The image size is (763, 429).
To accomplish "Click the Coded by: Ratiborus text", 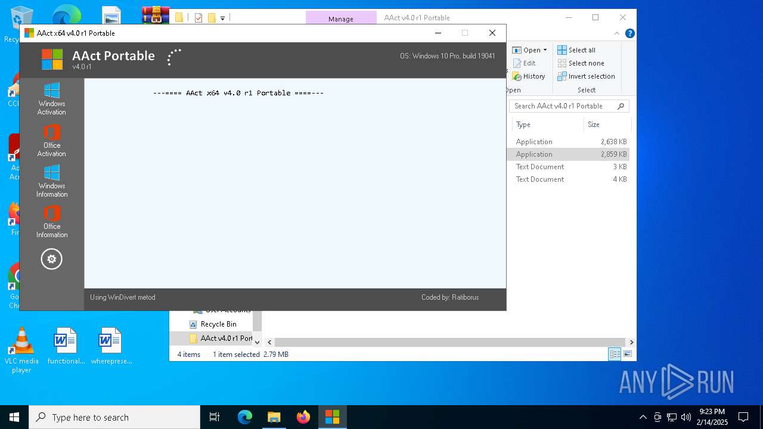I will 450,297.
